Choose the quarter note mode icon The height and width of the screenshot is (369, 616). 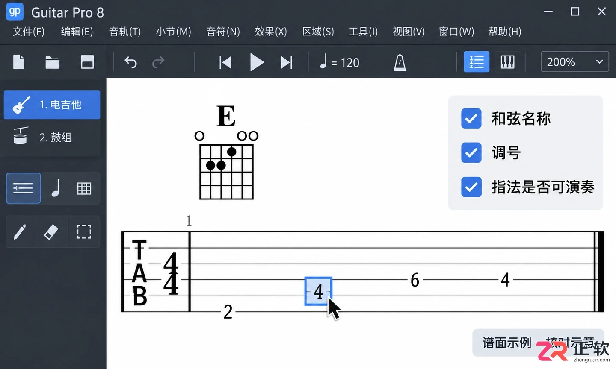click(56, 188)
